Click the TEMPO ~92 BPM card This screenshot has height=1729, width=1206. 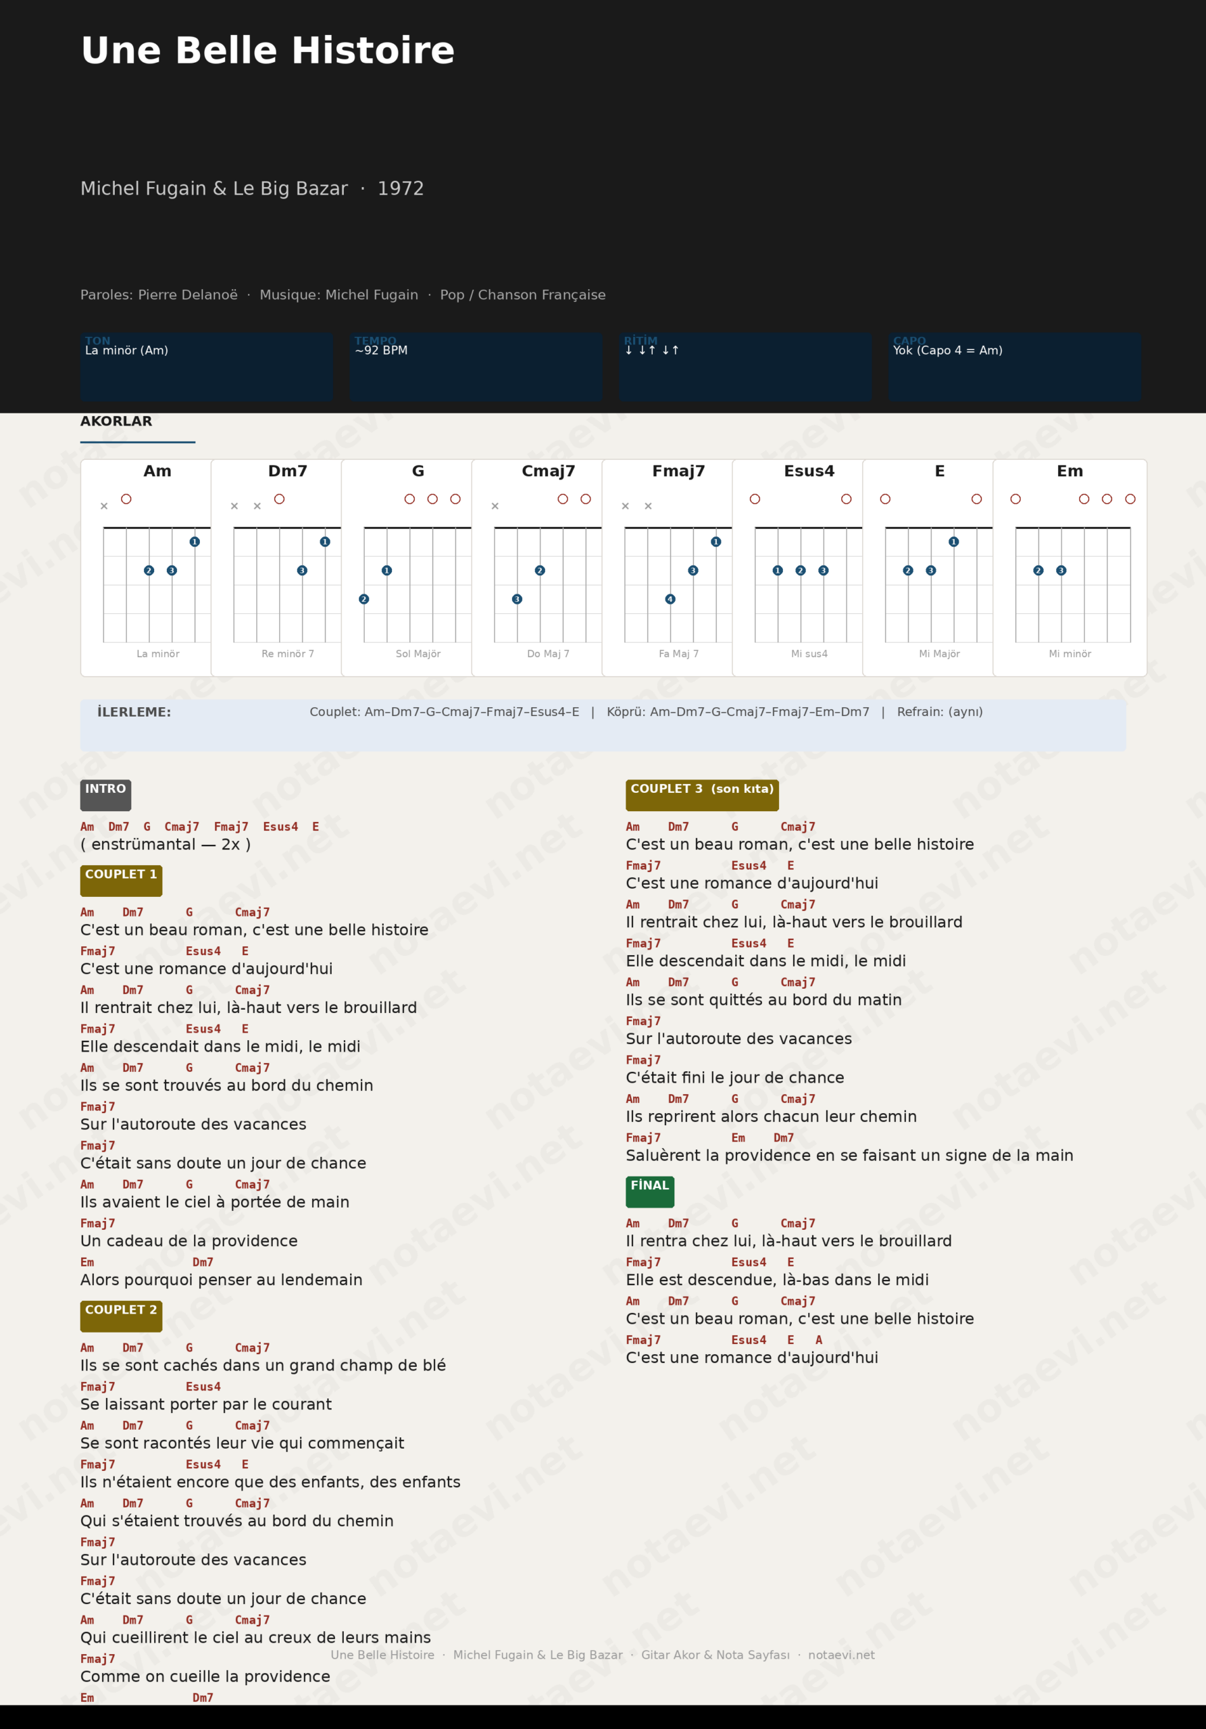tap(476, 367)
